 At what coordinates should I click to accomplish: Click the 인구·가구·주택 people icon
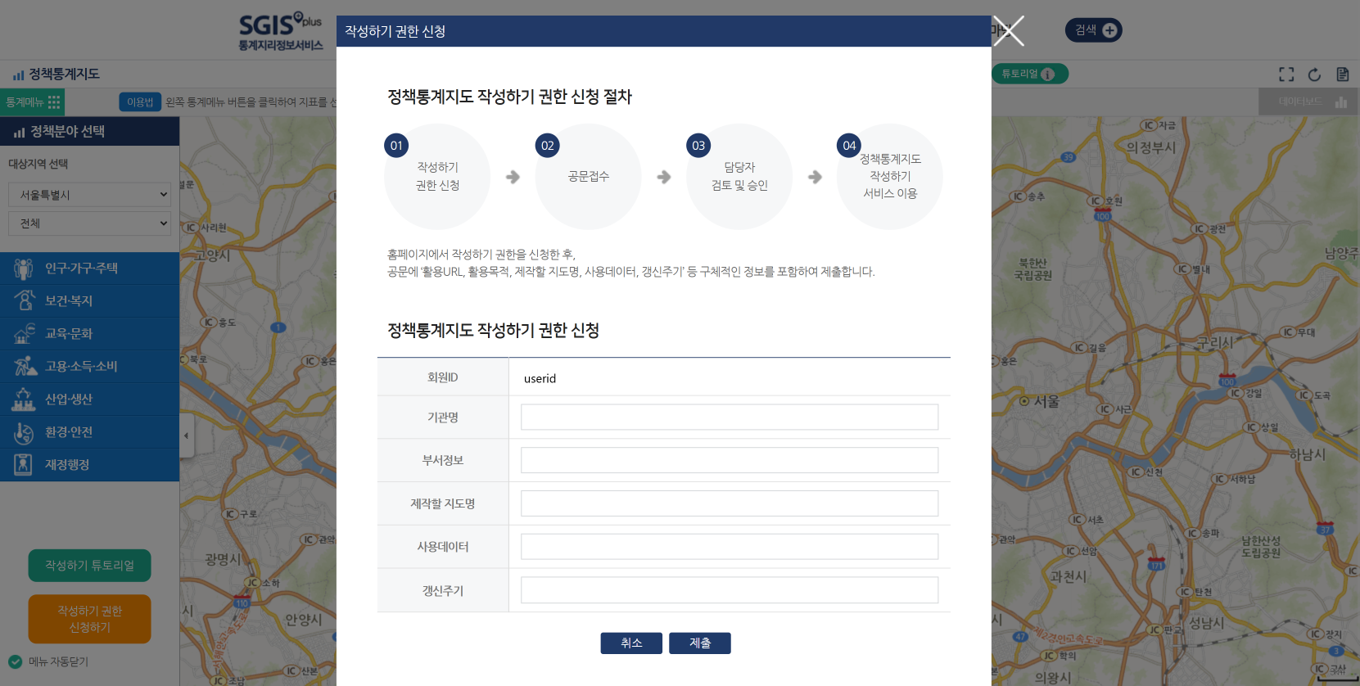pos(24,269)
